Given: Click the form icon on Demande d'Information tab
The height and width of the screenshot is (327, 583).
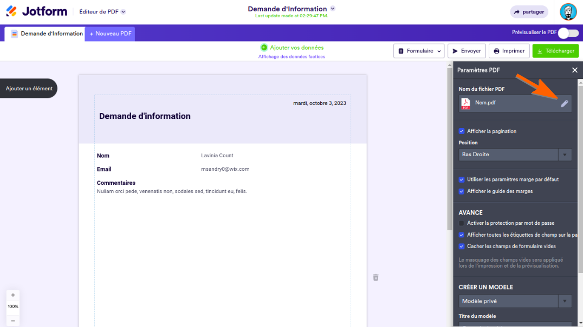Looking at the screenshot, I should [x=14, y=34].
